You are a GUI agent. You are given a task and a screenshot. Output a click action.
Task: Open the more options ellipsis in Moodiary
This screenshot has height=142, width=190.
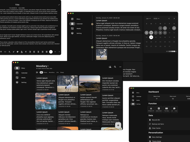click(120, 67)
